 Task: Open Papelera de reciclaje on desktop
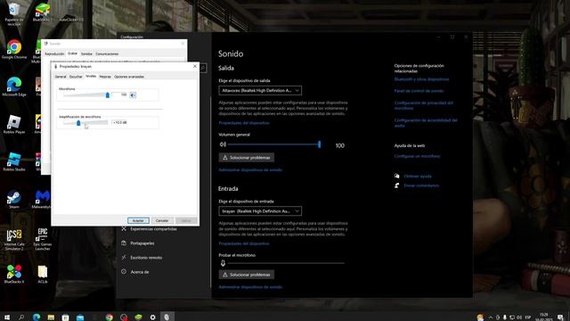click(x=14, y=14)
